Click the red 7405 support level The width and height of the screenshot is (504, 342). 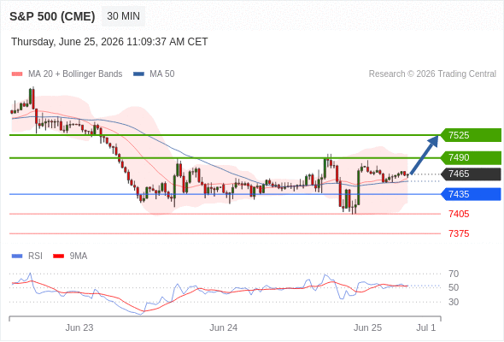pyautogui.click(x=459, y=214)
